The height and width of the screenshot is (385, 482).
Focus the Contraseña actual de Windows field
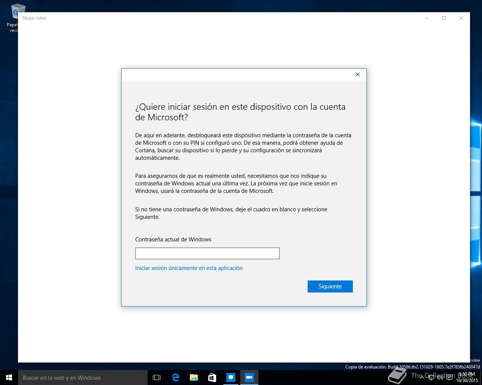click(x=207, y=253)
